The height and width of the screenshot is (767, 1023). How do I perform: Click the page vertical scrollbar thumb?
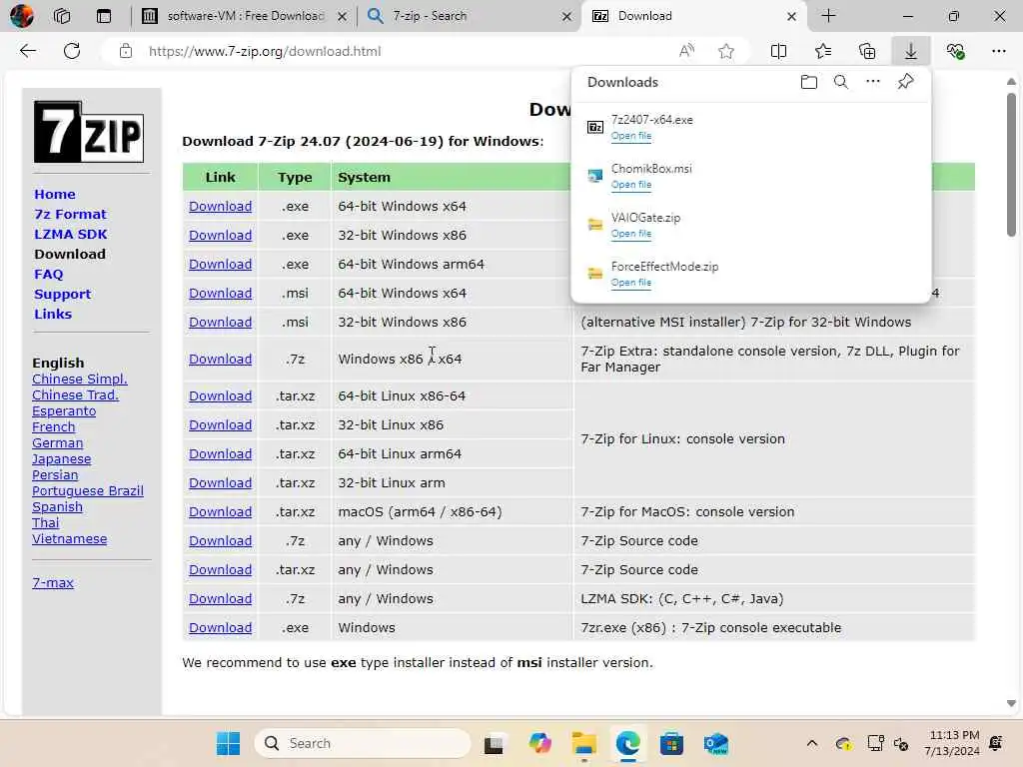click(x=1011, y=165)
